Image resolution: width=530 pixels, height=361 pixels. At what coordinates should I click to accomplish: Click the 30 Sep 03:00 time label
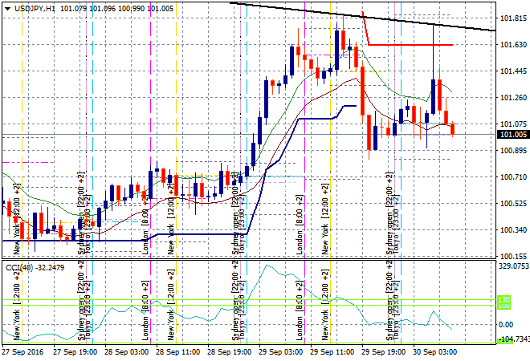point(434,351)
